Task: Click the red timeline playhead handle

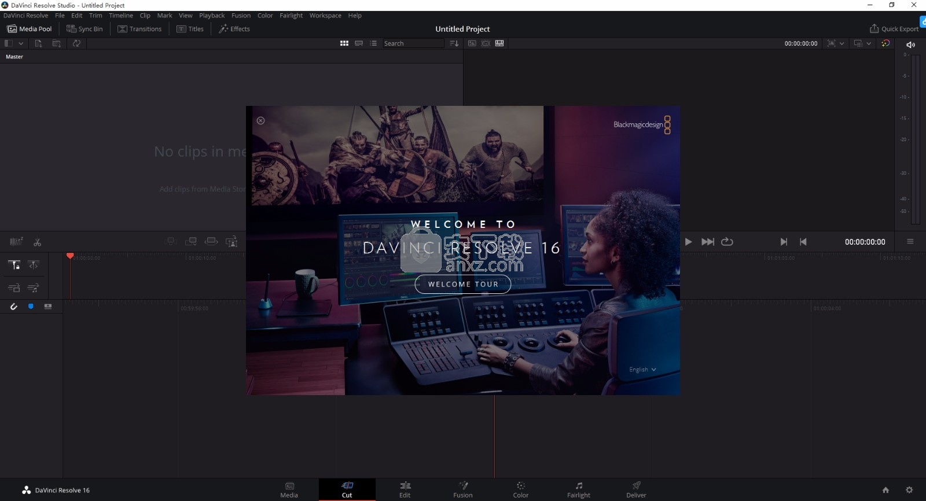Action: click(x=70, y=256)
